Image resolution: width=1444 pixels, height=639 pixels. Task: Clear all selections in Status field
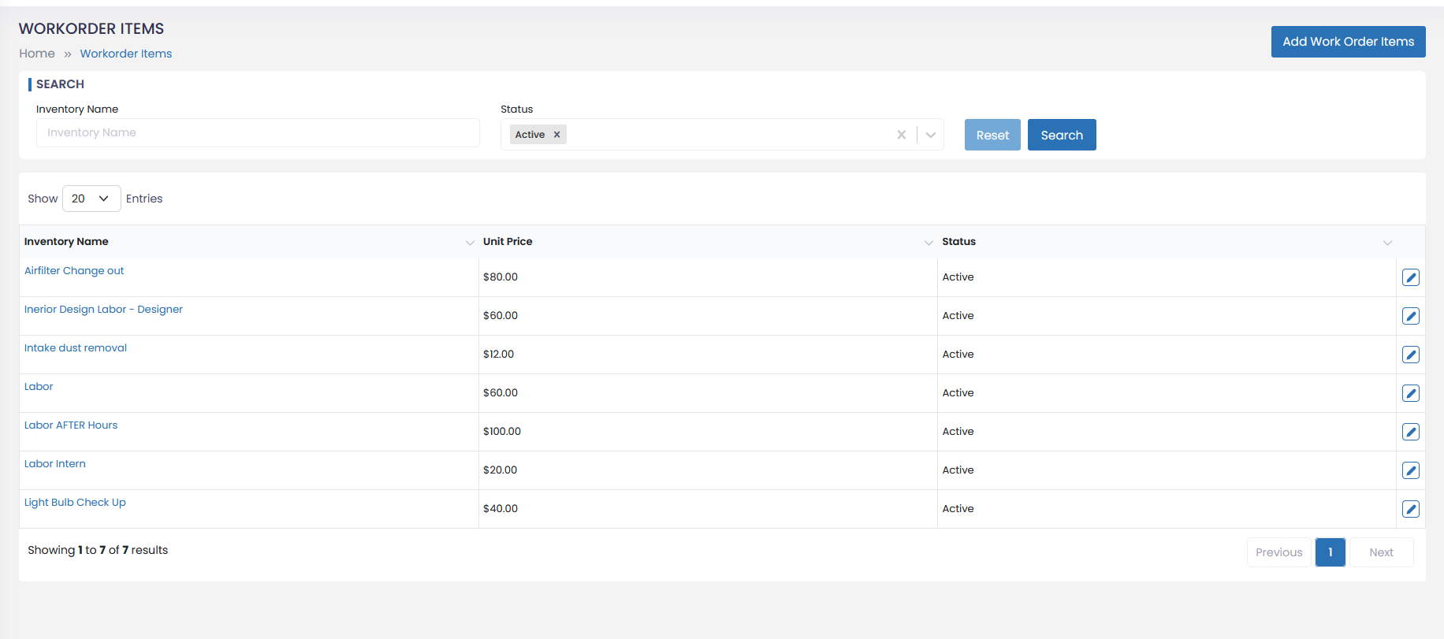[x=901, y=135]
